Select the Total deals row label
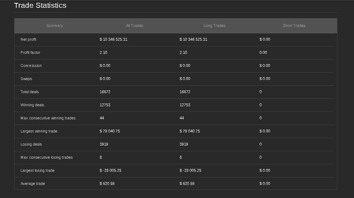The image size is (354, 198). coord(30,92)
